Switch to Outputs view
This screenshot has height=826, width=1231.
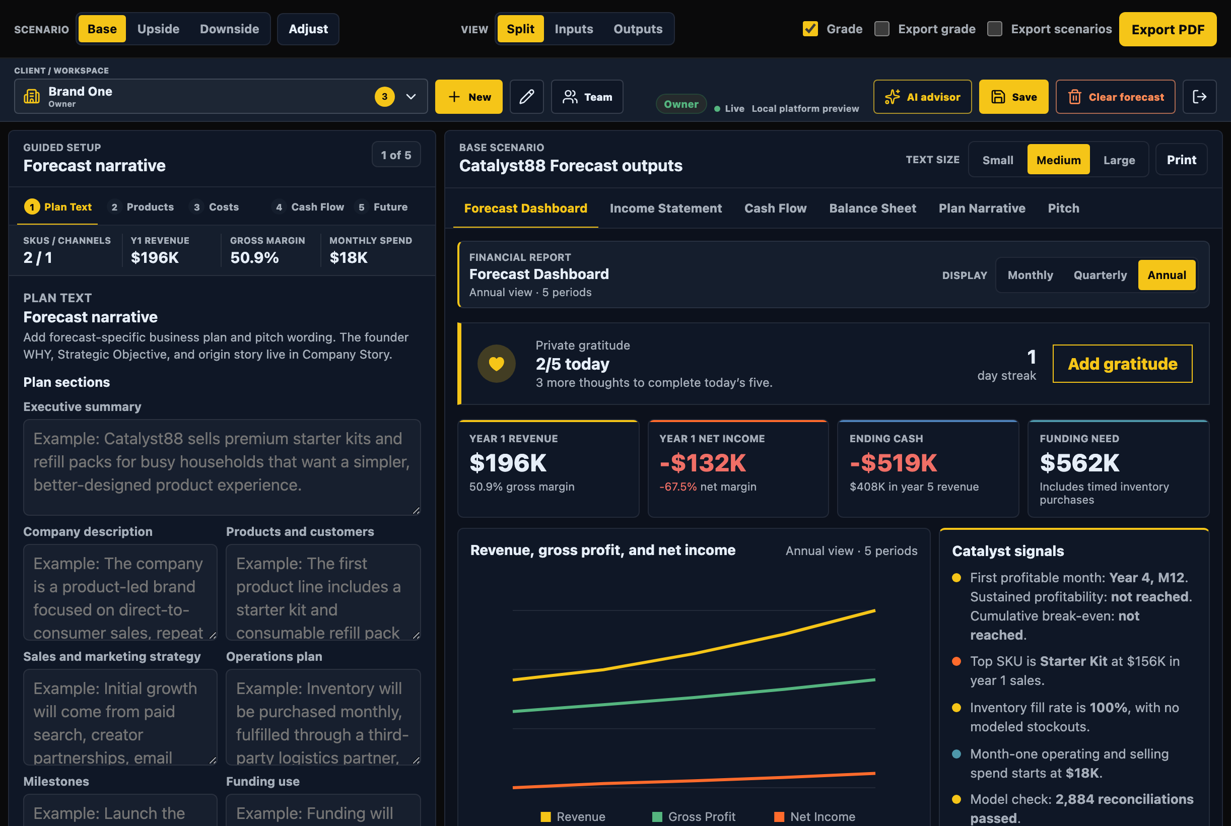[638, 29]
